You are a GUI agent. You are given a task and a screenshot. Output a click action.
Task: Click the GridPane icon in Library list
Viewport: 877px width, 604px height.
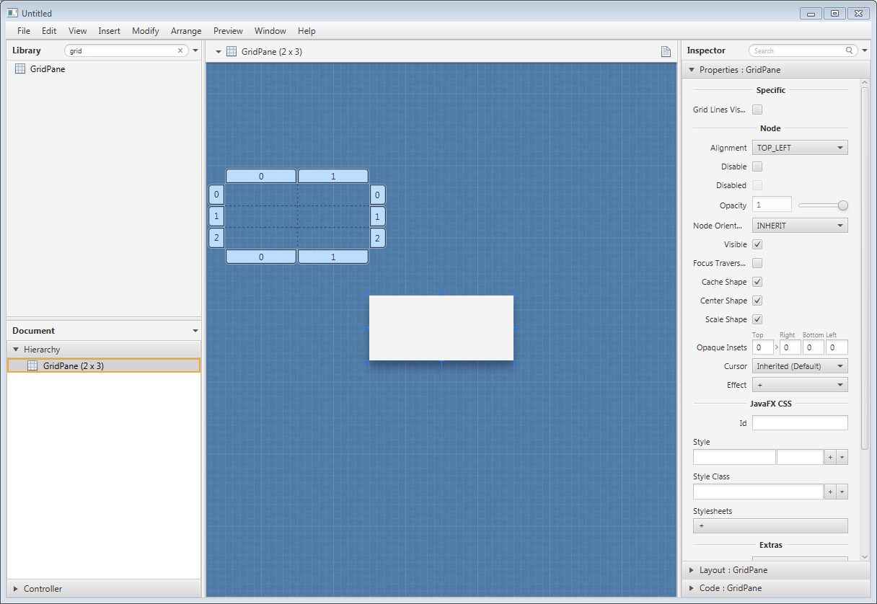(20, 69)
